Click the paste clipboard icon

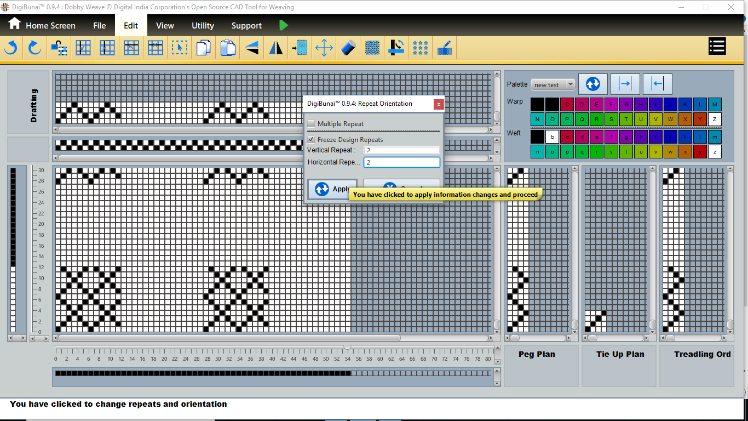228,48
